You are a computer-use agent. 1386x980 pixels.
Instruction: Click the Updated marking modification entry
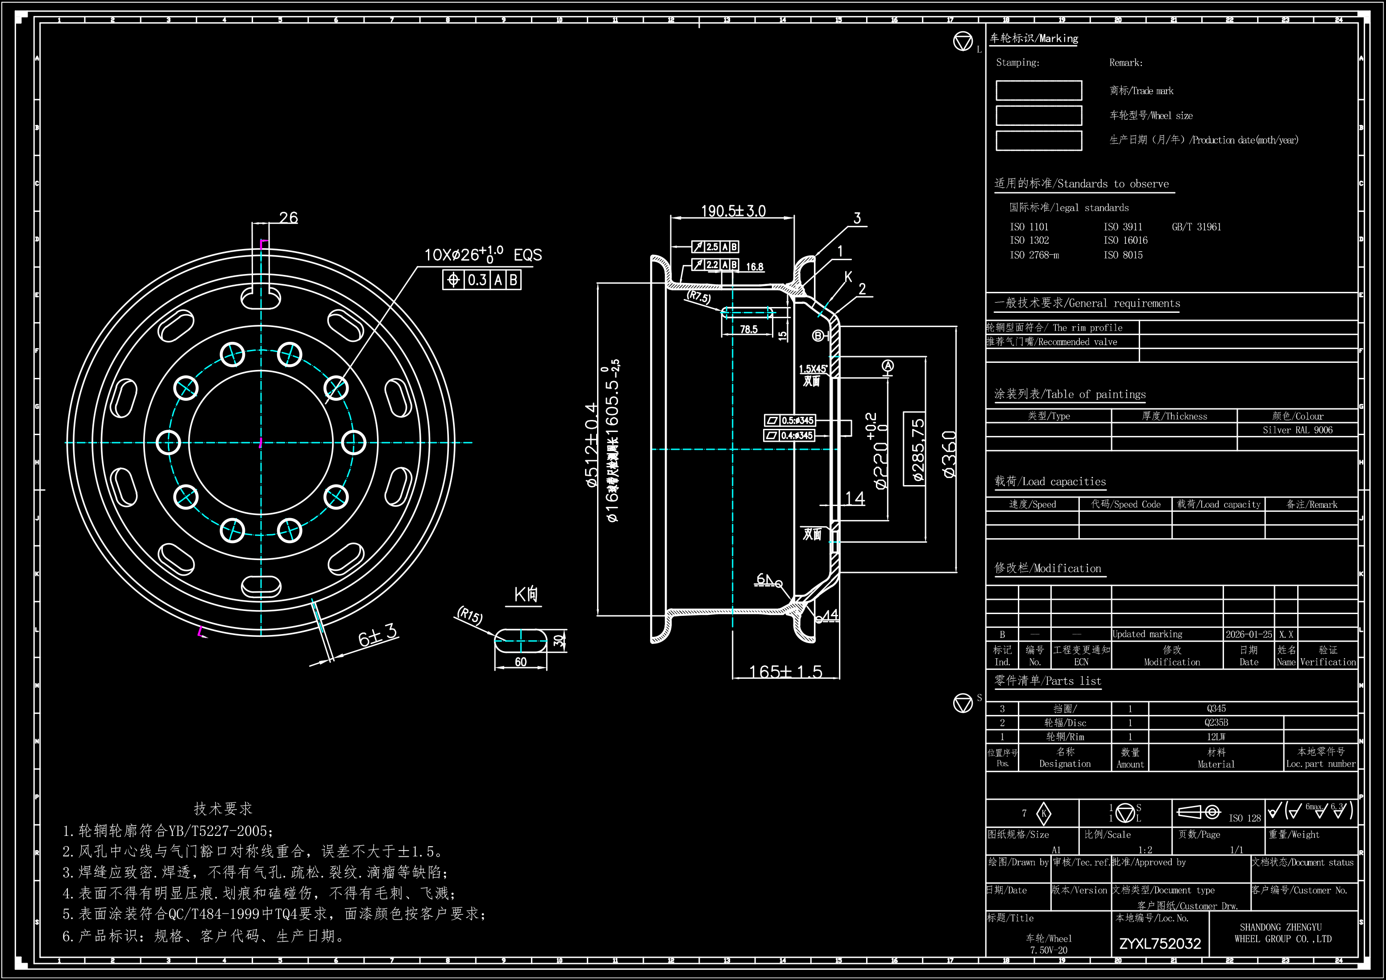1147,634
